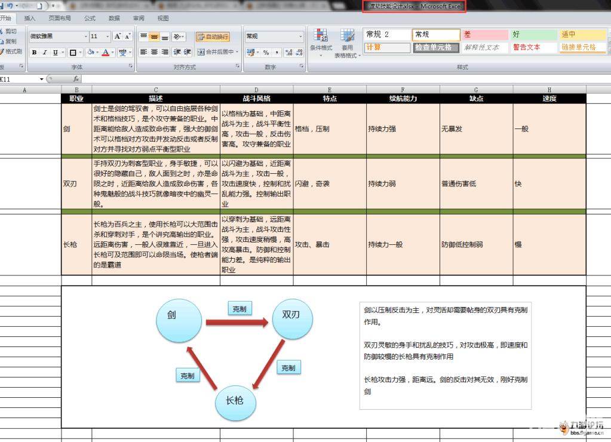Screen dimensions: 611x442
Task: Click the cell borders icon
Action: (72, 53)
